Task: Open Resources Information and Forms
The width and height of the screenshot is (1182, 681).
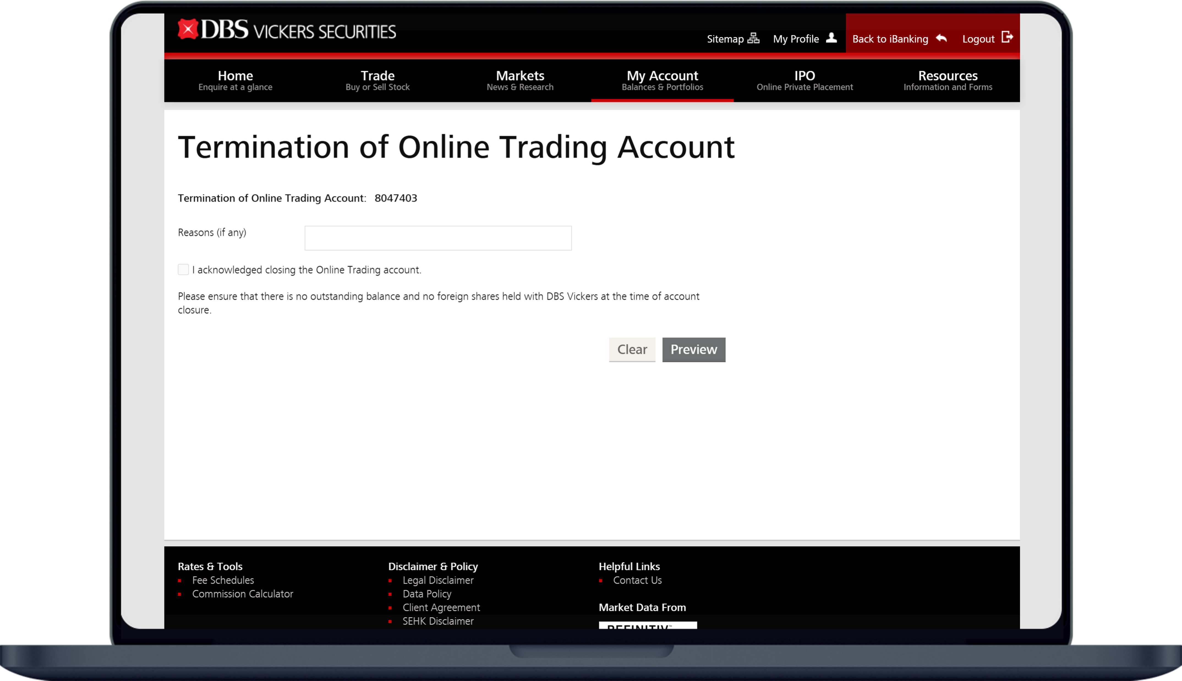Action: [947, 80]
